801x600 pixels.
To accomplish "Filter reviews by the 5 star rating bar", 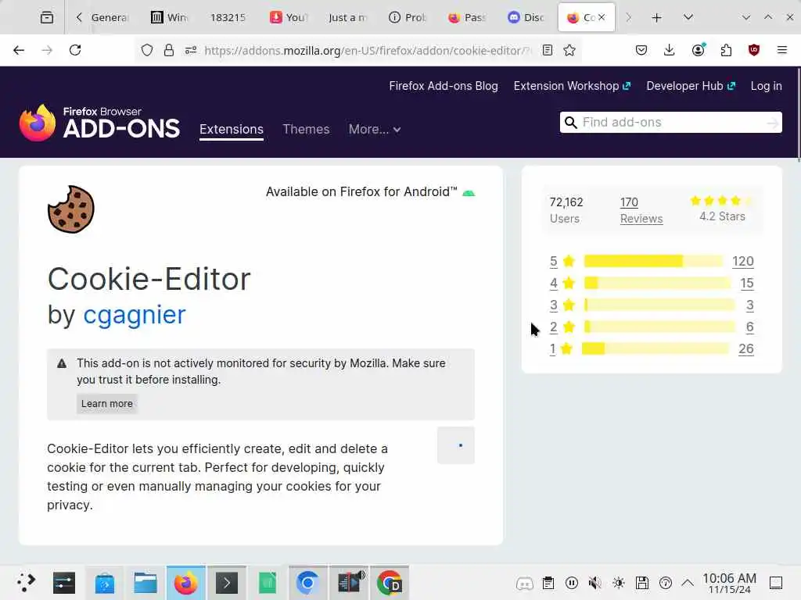I will [653, 261].
